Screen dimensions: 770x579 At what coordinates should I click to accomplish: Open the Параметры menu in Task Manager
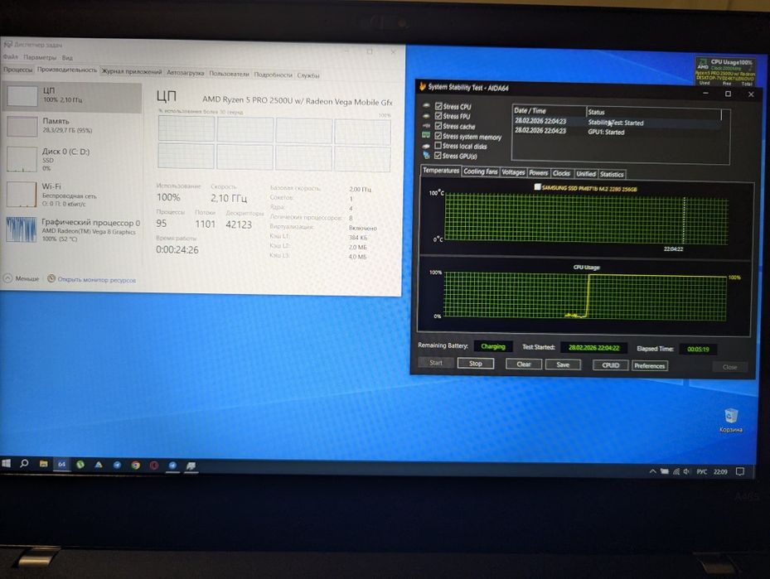point(40,57)
